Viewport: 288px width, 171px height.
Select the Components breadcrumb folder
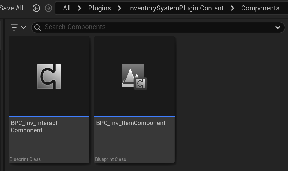[x=260, y=8]
